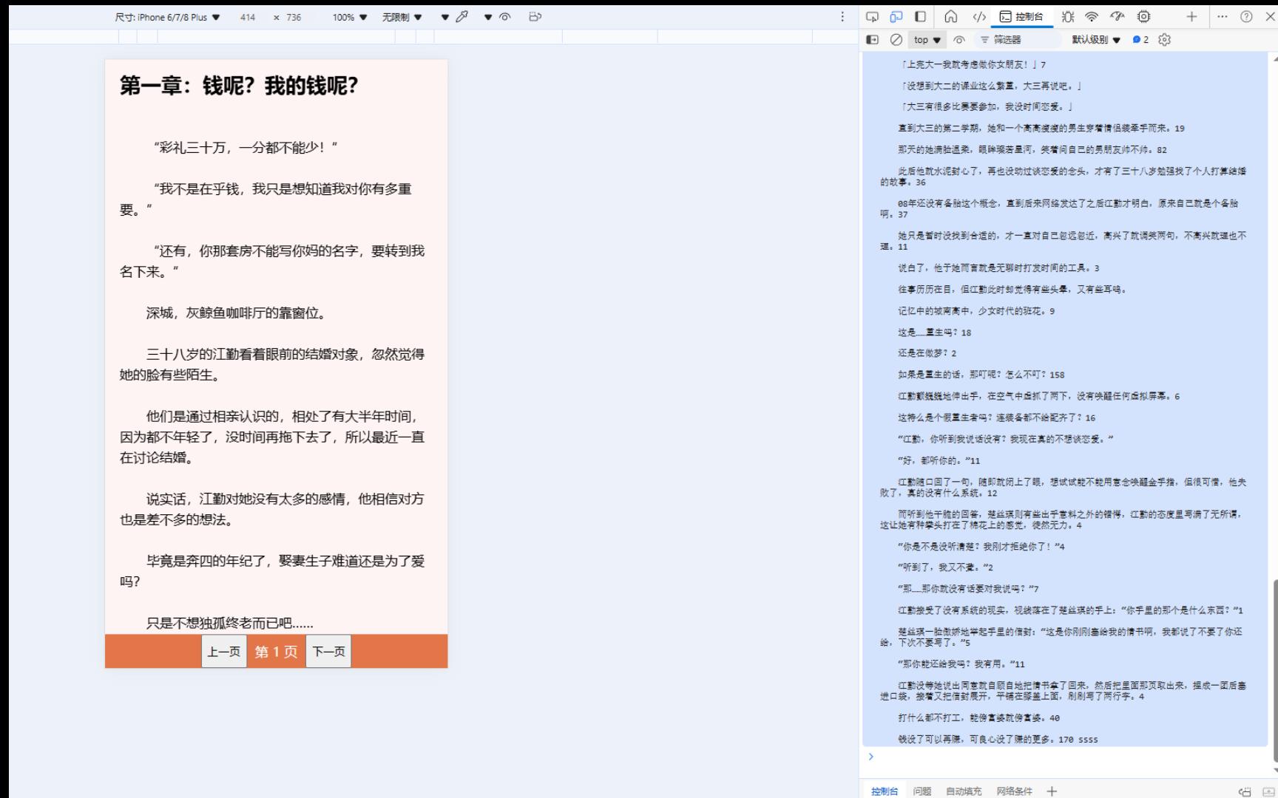The height and width of the screenshot is (798, 1278).
Task: Select the eyedropper media feature icon
Action: [462, 17]
